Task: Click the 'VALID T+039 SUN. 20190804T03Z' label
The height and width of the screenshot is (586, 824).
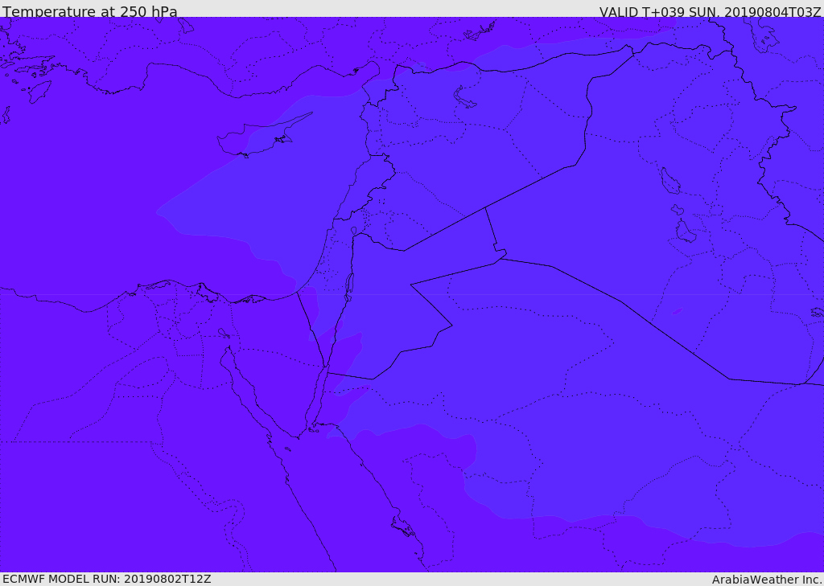Action: pos(710,12)
